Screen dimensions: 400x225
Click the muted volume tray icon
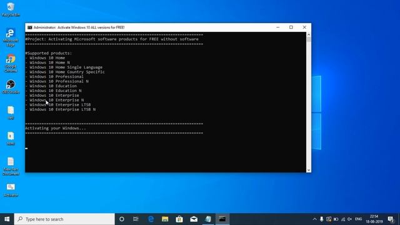click(x=350, y=219)
